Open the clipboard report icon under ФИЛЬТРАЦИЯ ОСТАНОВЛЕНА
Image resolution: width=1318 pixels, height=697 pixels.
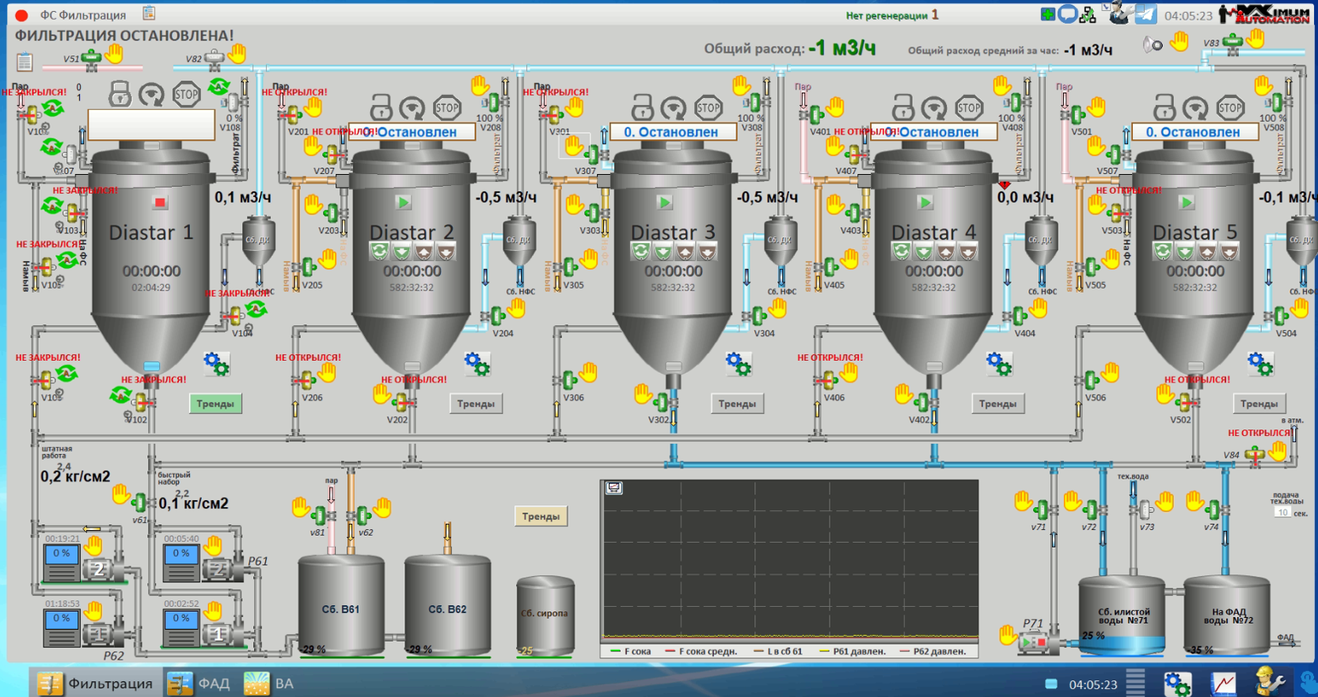pyautogui.click(x=25, y=61)
